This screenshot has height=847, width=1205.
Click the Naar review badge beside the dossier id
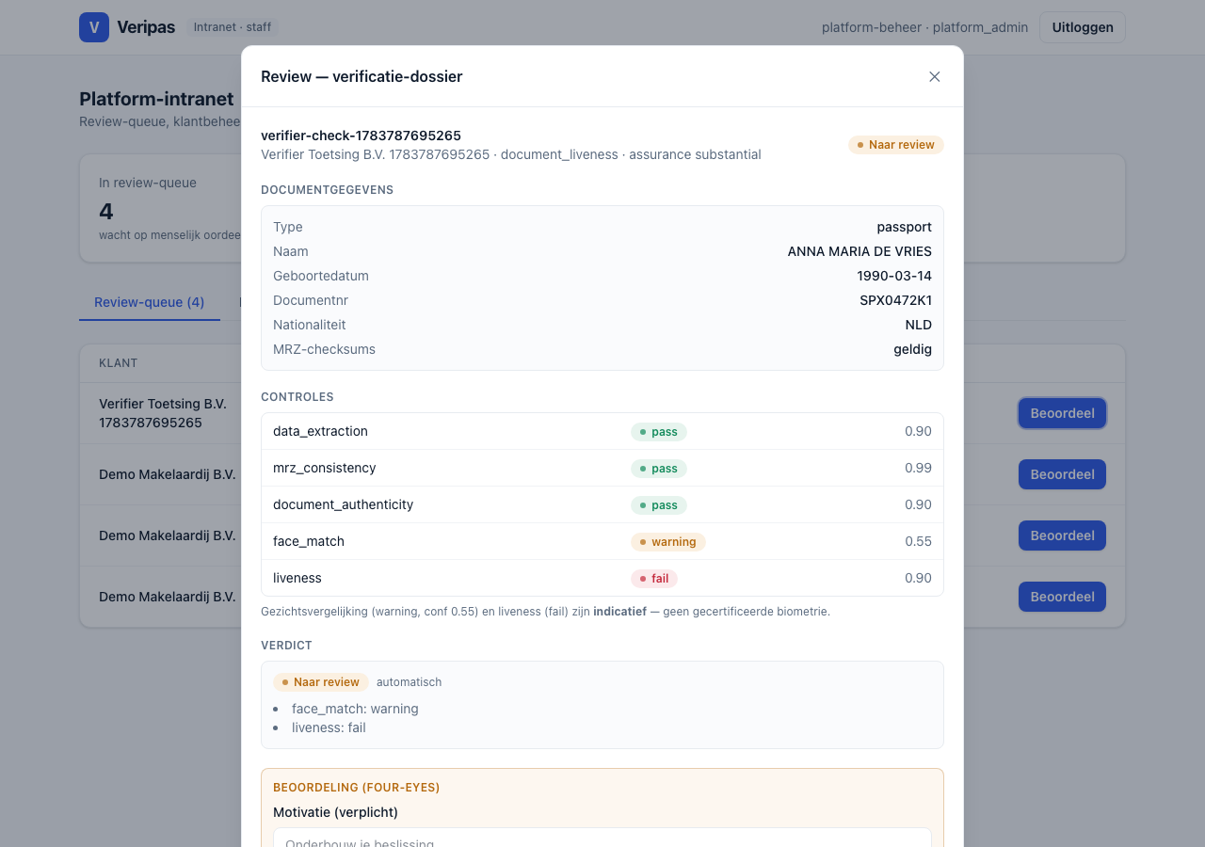(x=895, y=145)
